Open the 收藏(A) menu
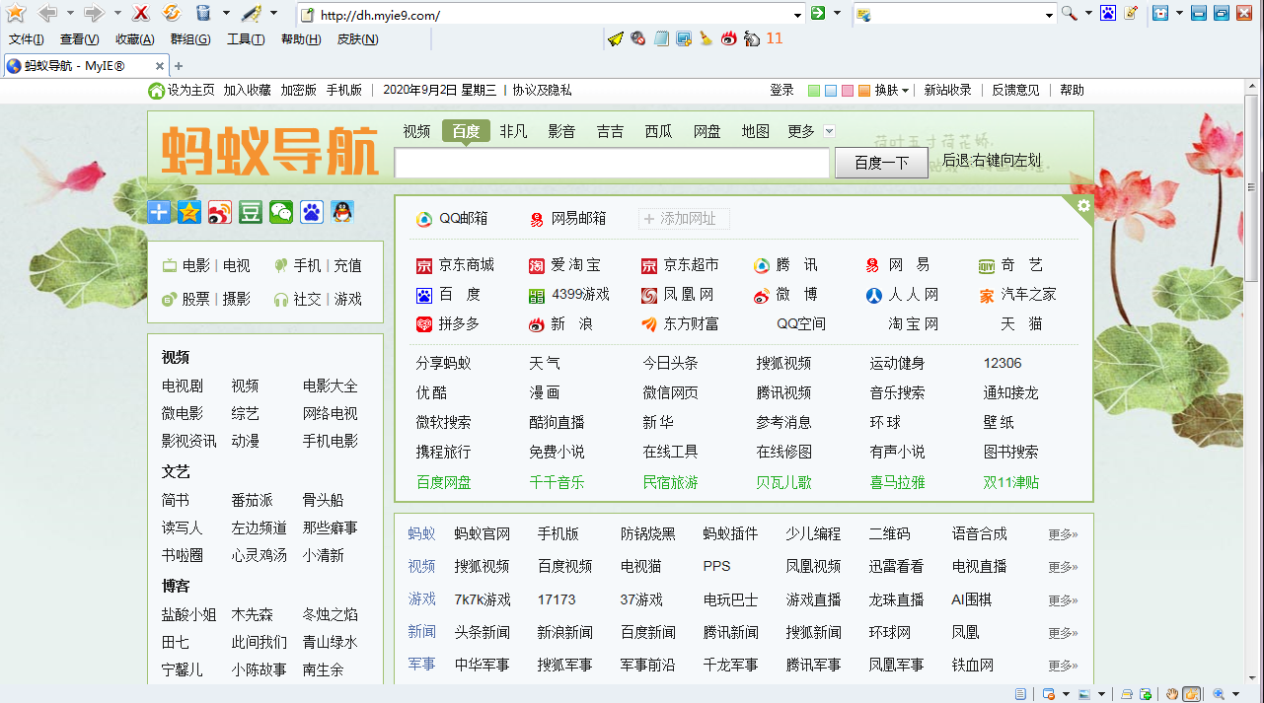This screenshot has width=1264, height=703. (135, 39)
